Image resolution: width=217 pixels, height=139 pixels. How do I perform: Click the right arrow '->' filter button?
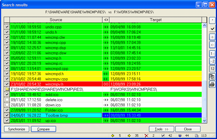point(212,37)
